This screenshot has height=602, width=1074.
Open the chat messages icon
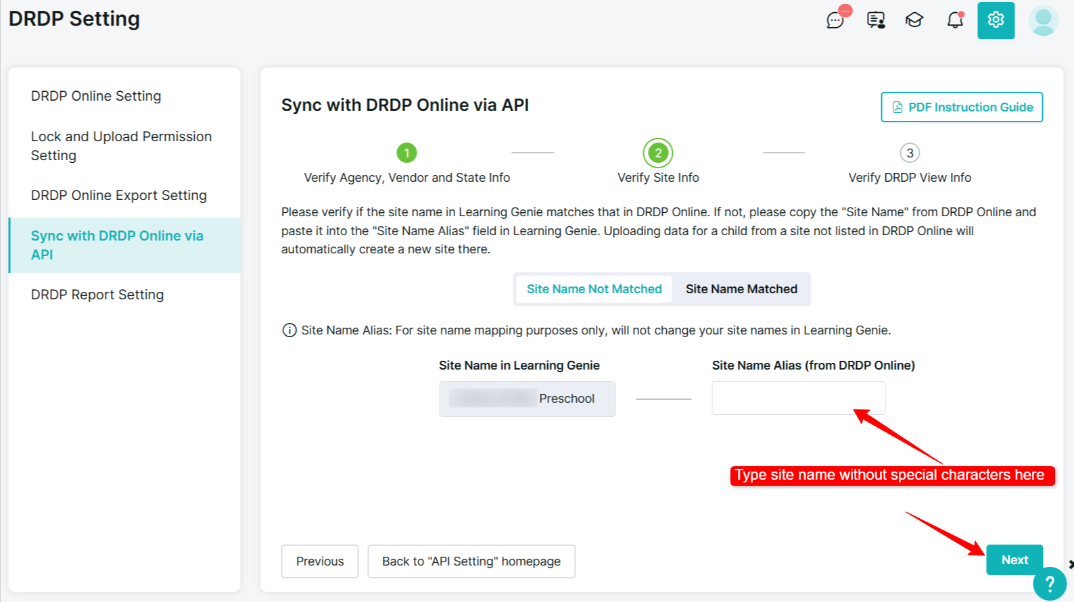836,20
